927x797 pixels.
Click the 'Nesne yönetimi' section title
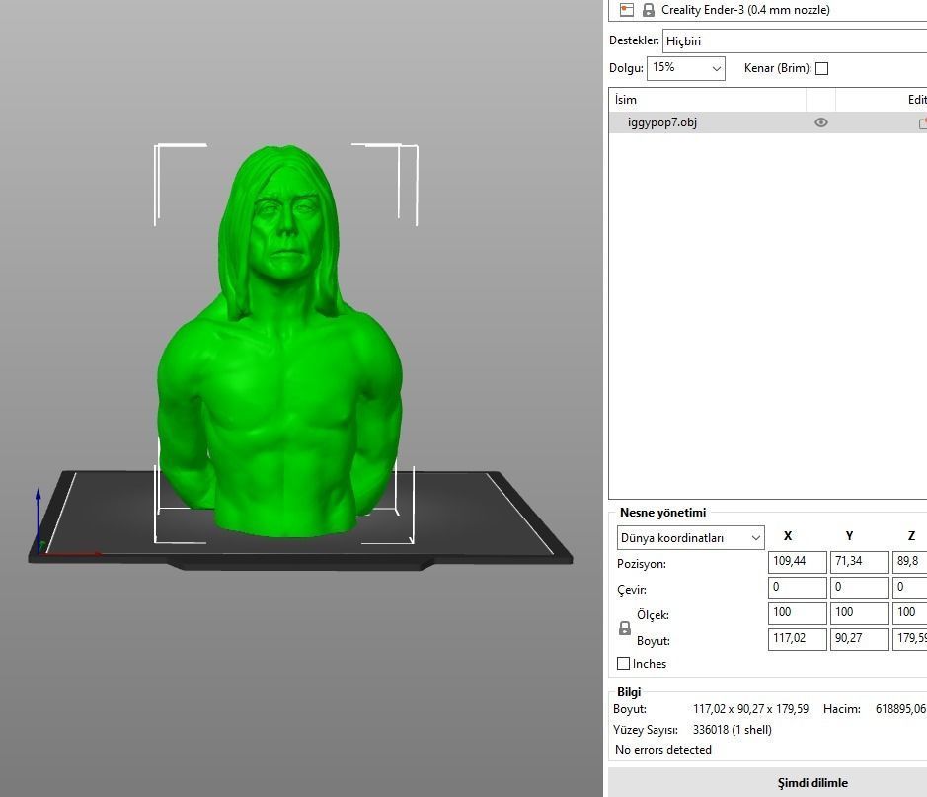pos(662,513)
